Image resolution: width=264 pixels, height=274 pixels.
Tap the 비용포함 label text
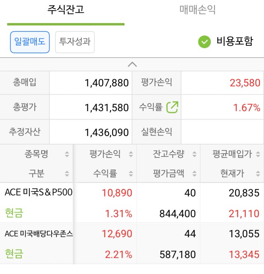coord(235,42)
